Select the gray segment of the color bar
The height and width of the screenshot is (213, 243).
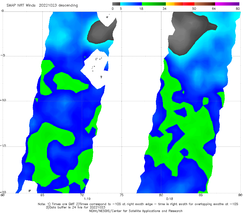click(x=116, y=4)
